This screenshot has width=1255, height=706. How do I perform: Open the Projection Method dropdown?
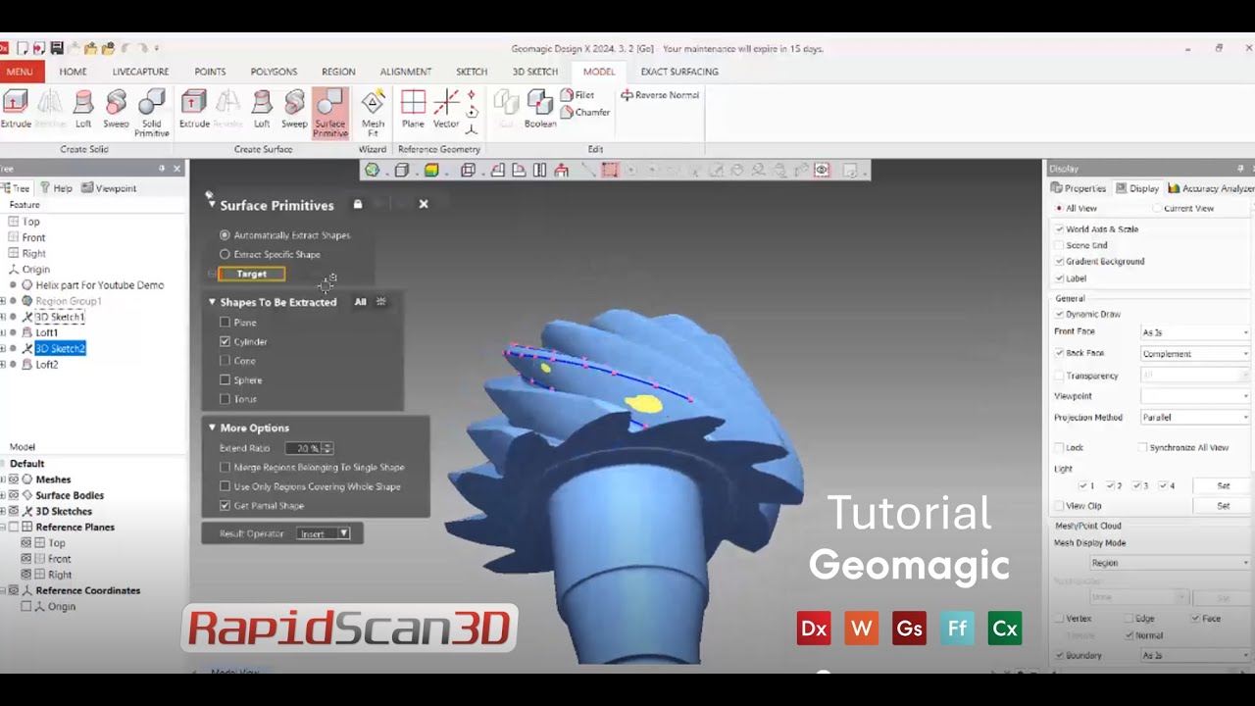1195,418
